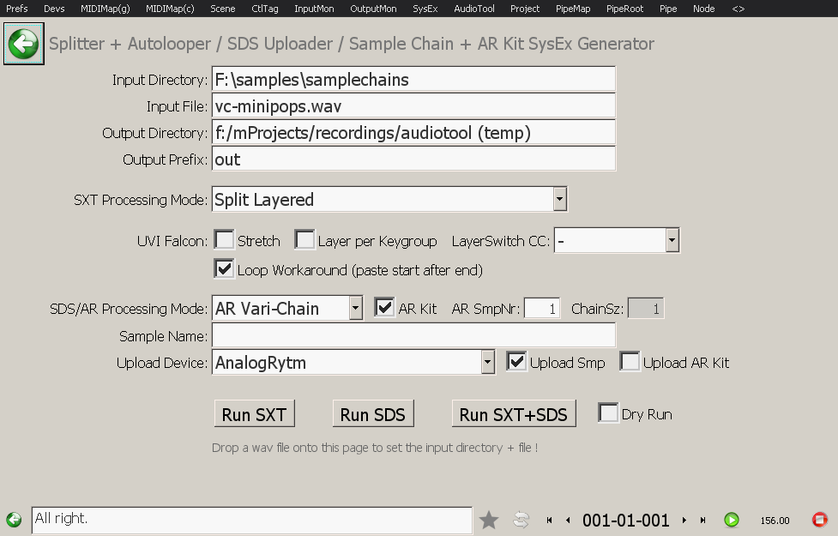Image resolution: width=838 pixels, height=536 pixels.
Task: Toggle the Loop Workaround checkbox
Action: point(224,269)
